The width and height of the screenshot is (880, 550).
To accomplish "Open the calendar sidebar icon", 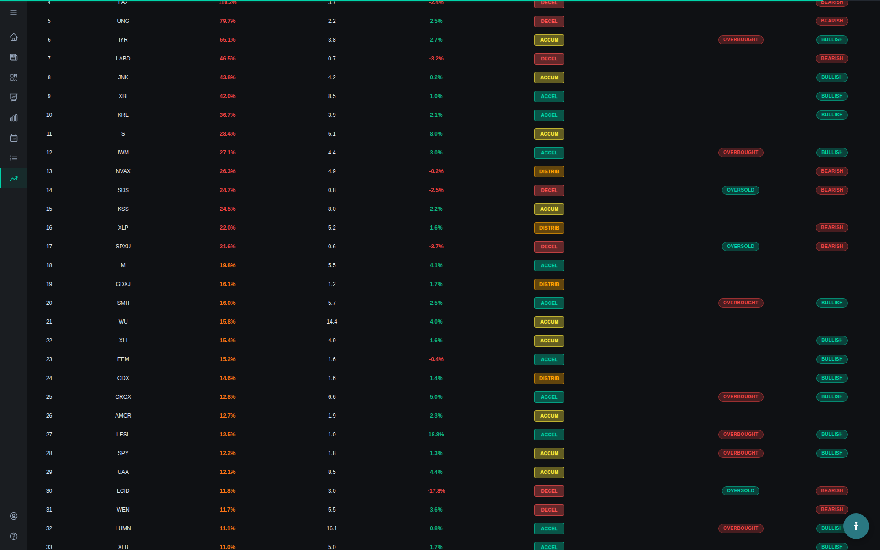I will (14, 138).
